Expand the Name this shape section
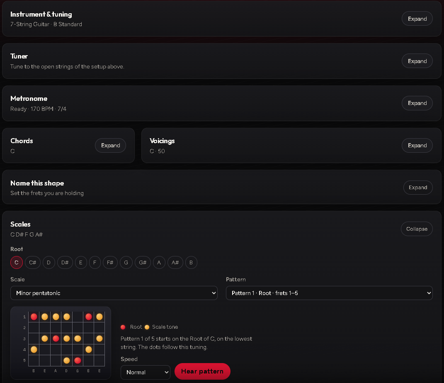 click(417, 188)
